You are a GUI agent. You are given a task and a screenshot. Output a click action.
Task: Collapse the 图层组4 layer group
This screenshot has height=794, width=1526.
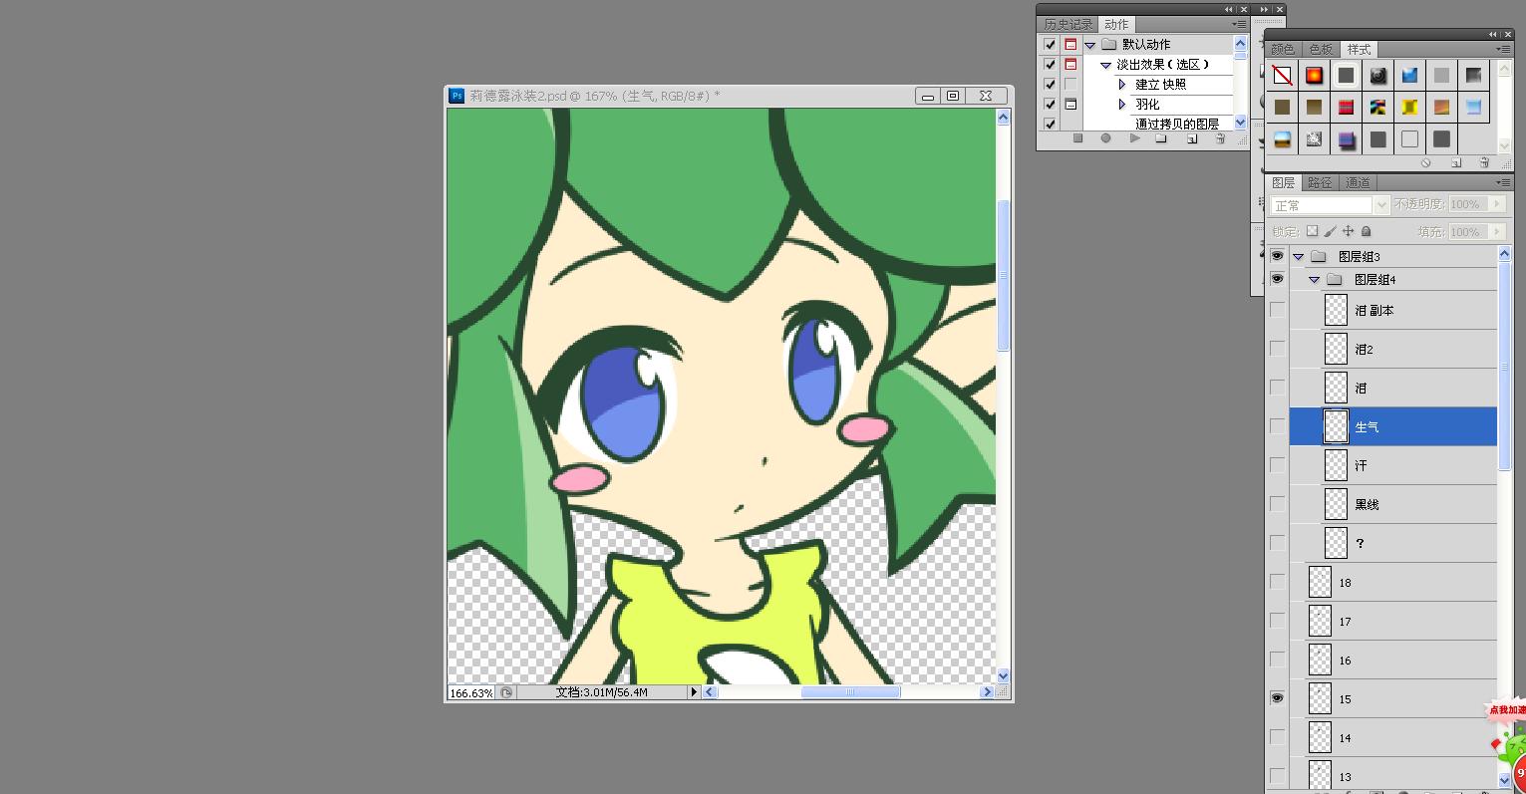click(1314, 280)
